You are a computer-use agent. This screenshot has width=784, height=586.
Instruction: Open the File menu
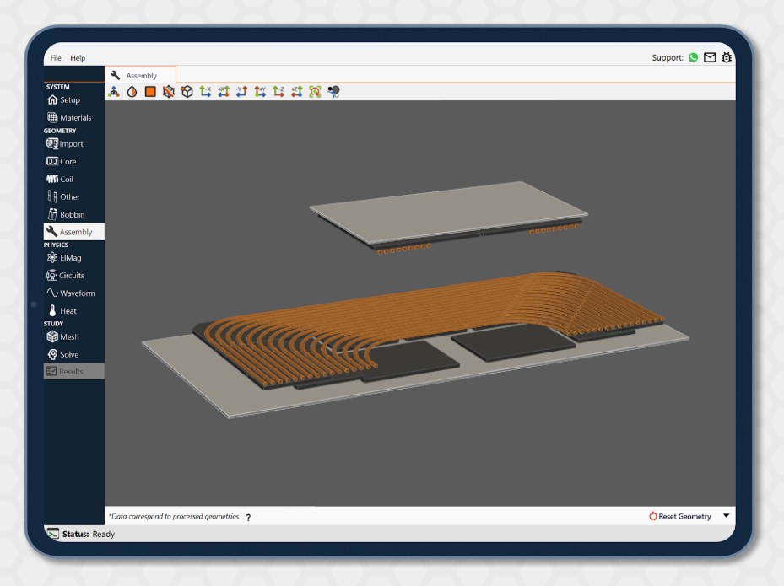click(x=55, y=57)
